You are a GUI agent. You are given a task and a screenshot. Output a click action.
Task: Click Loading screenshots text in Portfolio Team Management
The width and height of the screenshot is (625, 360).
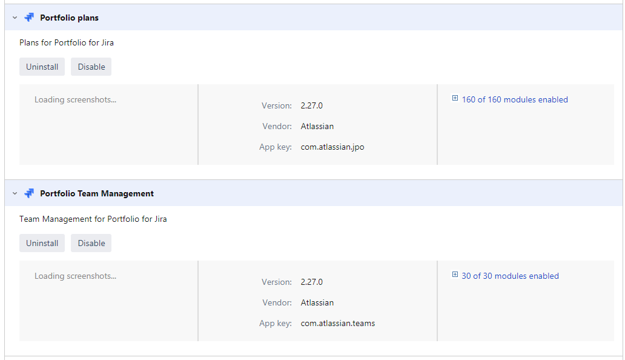click(x=75, y=276)
